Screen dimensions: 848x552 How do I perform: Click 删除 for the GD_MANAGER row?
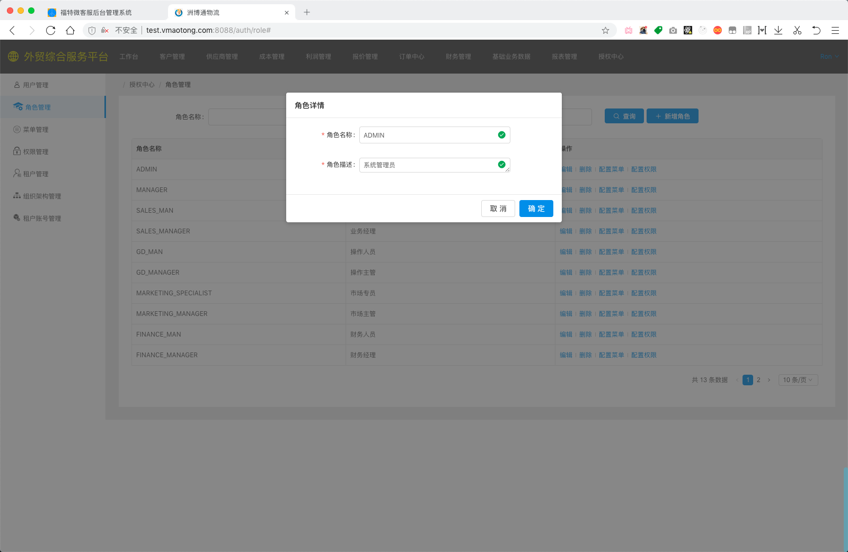586,273
